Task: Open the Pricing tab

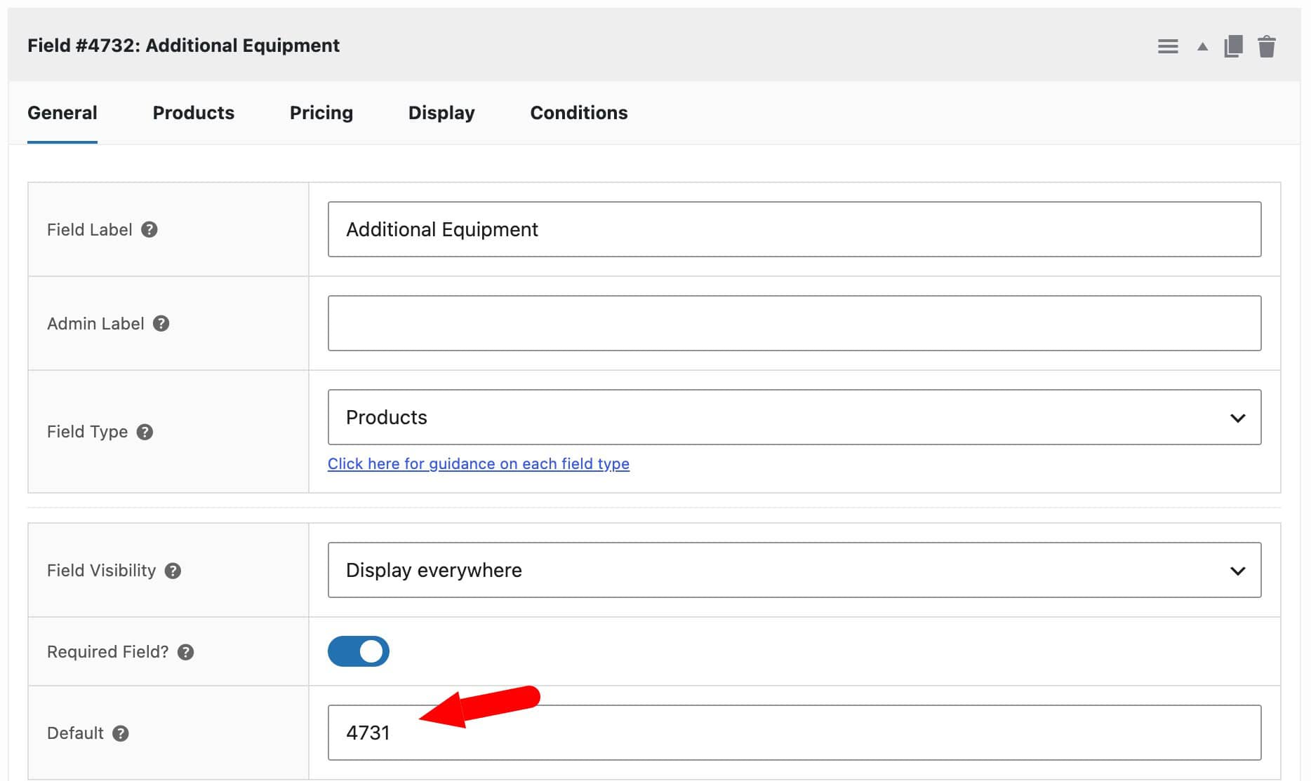Action: [321, 113]
